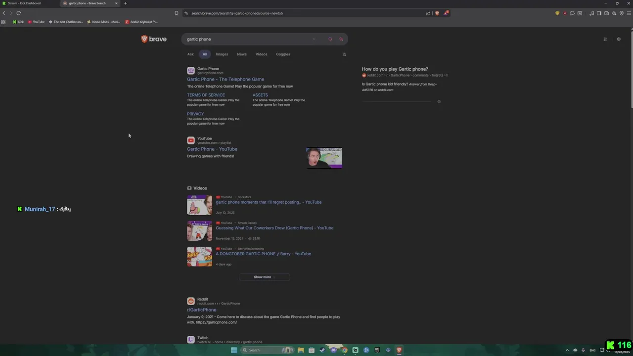
Task: Open TERMS OF SERVICE sublink
Action: [206, 95]
